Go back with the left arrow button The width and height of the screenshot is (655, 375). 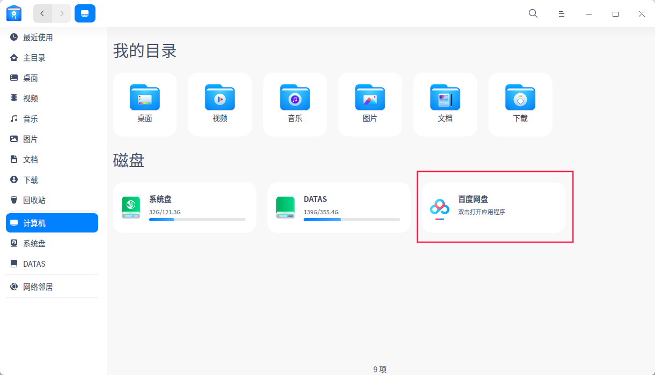(42, 13)
